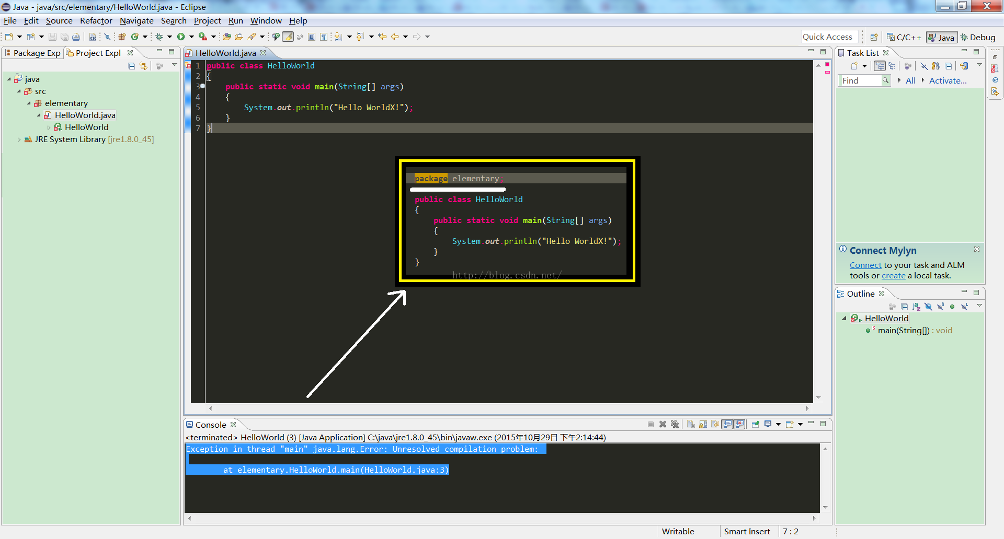1004x539 pixels.
Task: Toggle Show Whitespace Characters
Action: point(324,37)
